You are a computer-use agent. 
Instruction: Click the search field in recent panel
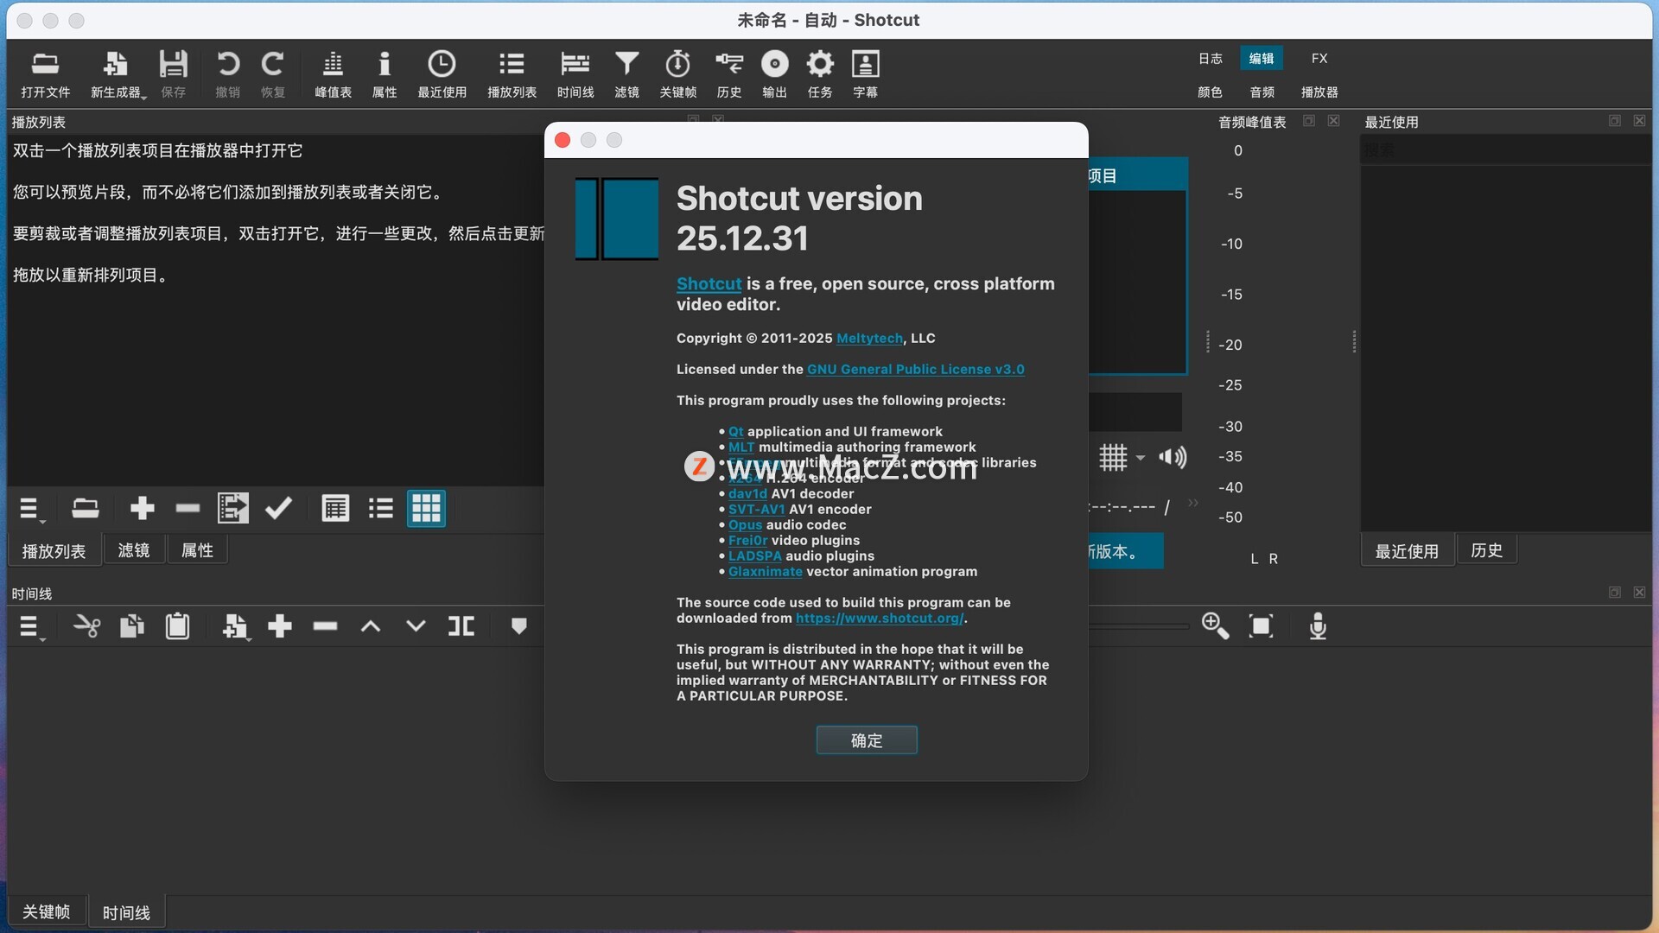pos(1503,150)
